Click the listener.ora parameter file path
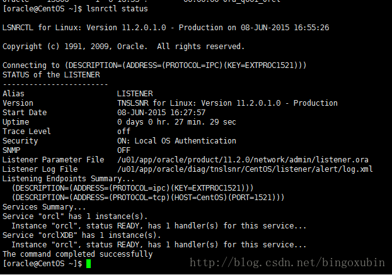392x275 pixels. pos(243,160)
